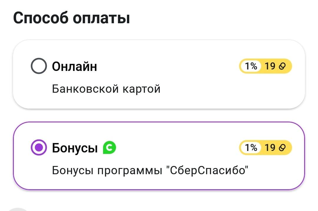This screenshot has width=318, height=211.
Task: Click the Банковской картой description text
Action: [x=106, y=89]
